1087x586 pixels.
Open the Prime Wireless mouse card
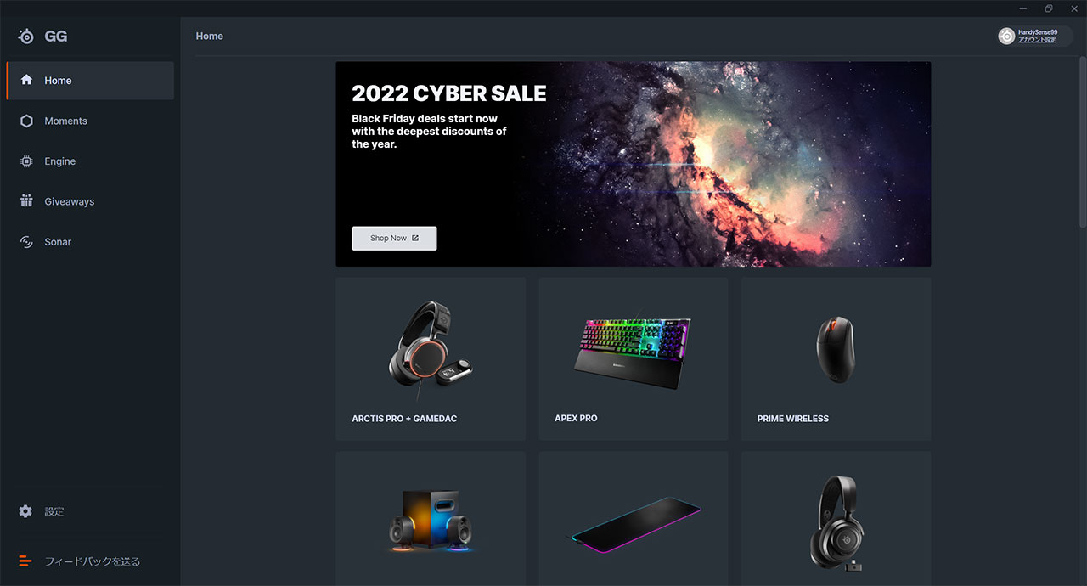click(836, 358)
